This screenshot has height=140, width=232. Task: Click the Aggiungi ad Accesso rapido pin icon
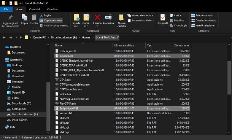pos(10,17)
